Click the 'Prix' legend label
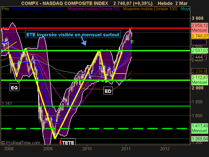This screenshot has height=157, width=209. click(x=5, y=9)
